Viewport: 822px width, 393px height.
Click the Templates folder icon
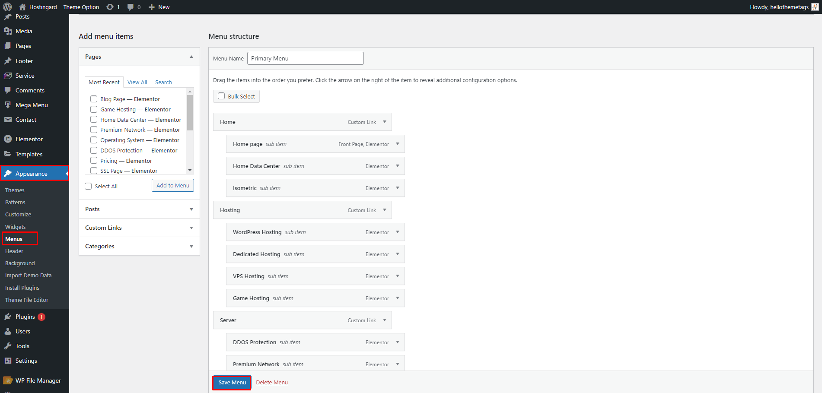coord(8,154)
